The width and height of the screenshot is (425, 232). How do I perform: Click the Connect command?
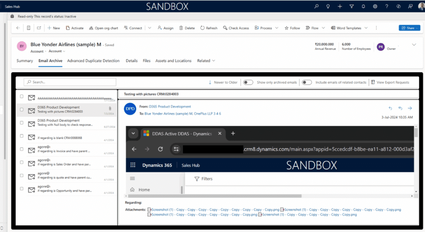[133, 28]
